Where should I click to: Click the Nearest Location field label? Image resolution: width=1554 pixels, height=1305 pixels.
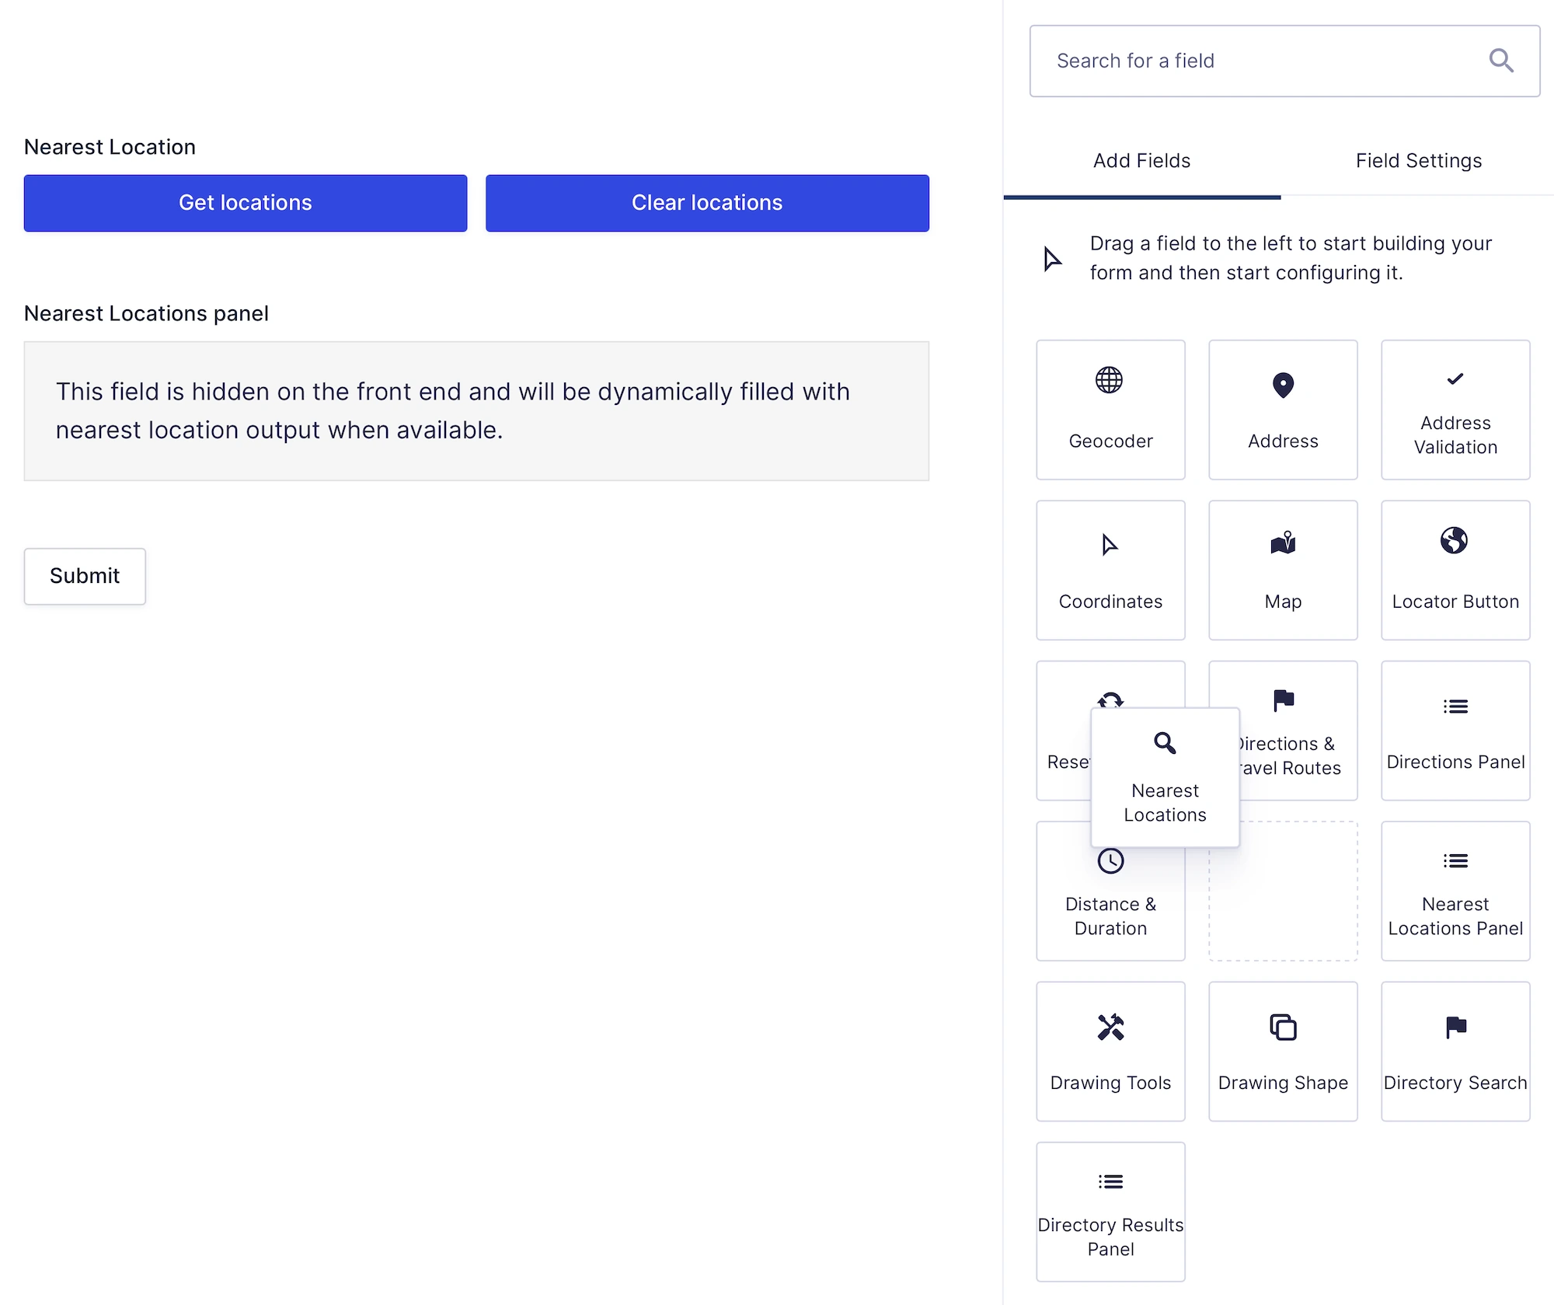click(110, 147)
